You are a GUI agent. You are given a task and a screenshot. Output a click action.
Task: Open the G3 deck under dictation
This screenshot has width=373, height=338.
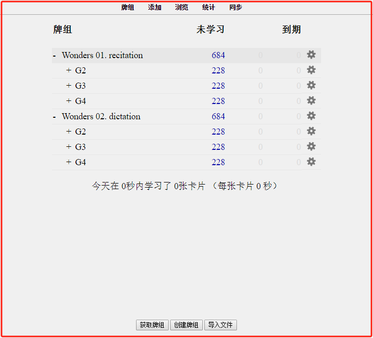[x=81, y=147]
